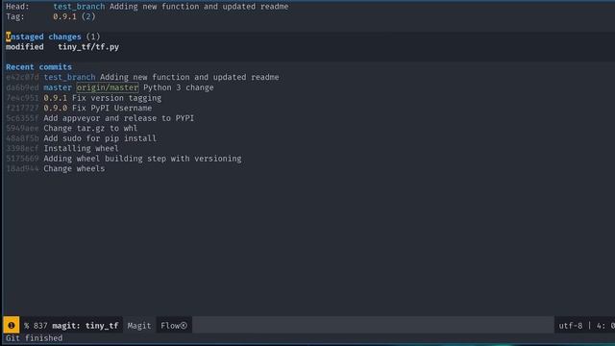The image size is (615, 346).
Task: Collapse the Recent commits section
Action: point(38,66)
